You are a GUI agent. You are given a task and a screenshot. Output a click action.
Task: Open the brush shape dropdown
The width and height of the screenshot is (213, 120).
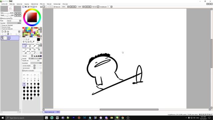[x=35, y=66]
